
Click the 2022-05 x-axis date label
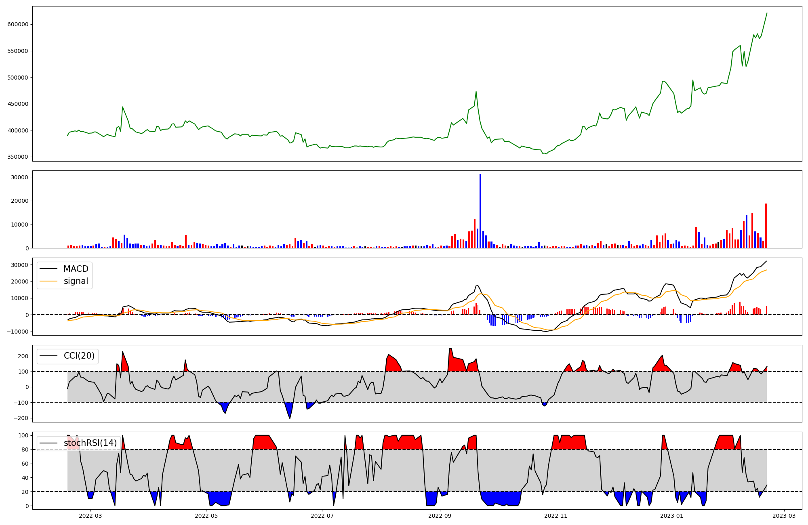point(206,515)
